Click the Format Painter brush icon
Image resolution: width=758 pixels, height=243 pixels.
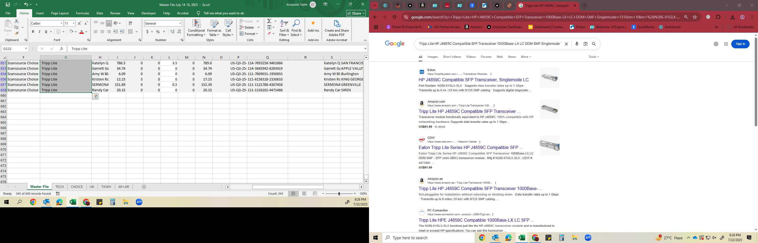pos(16,33)
